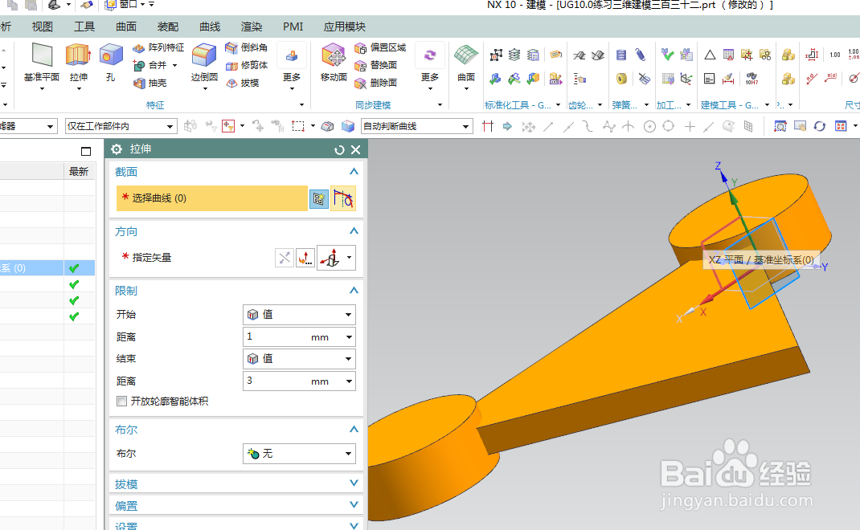Open the 特征 group options arrow
860x530 pixels.
(x=301, y=104)
